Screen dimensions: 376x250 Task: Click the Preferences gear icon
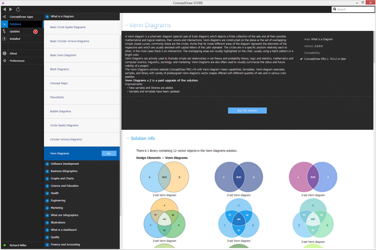4,61
